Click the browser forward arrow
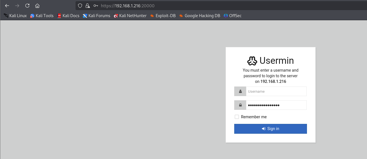The height and width of the screenshot is (159, 367). coord(17,6)
